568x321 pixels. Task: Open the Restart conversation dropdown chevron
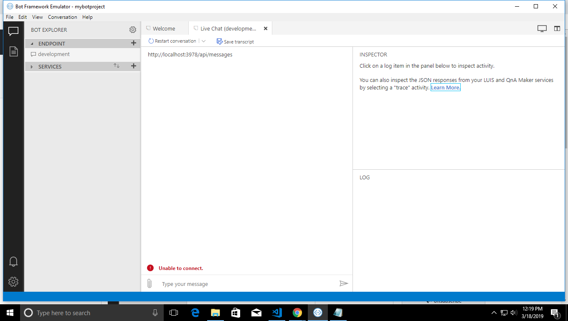[x=203, y=41]
